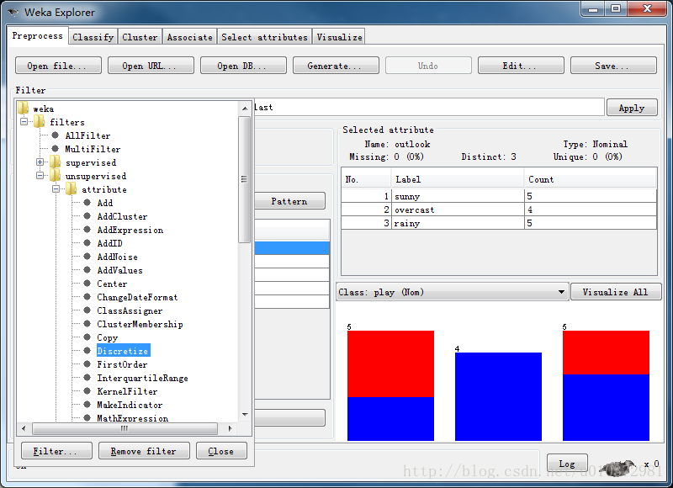Click the bullet icon beside MultiFilter
The width and height of the screenshot is (673, 488).
tap(56, 148)
